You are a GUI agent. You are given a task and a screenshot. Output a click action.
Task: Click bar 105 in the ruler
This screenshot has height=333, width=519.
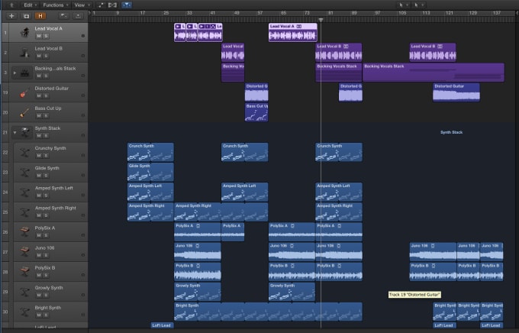(402, 13)
